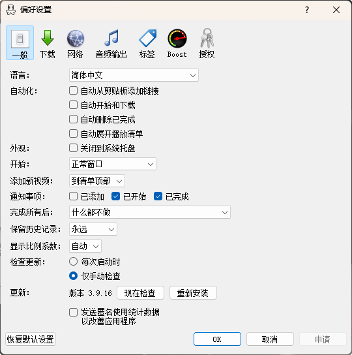Image resolution: width=352 pixels, height=355 pixels.
Task: Go to the 标签 tags tab
Action: [x=147, y=44]
